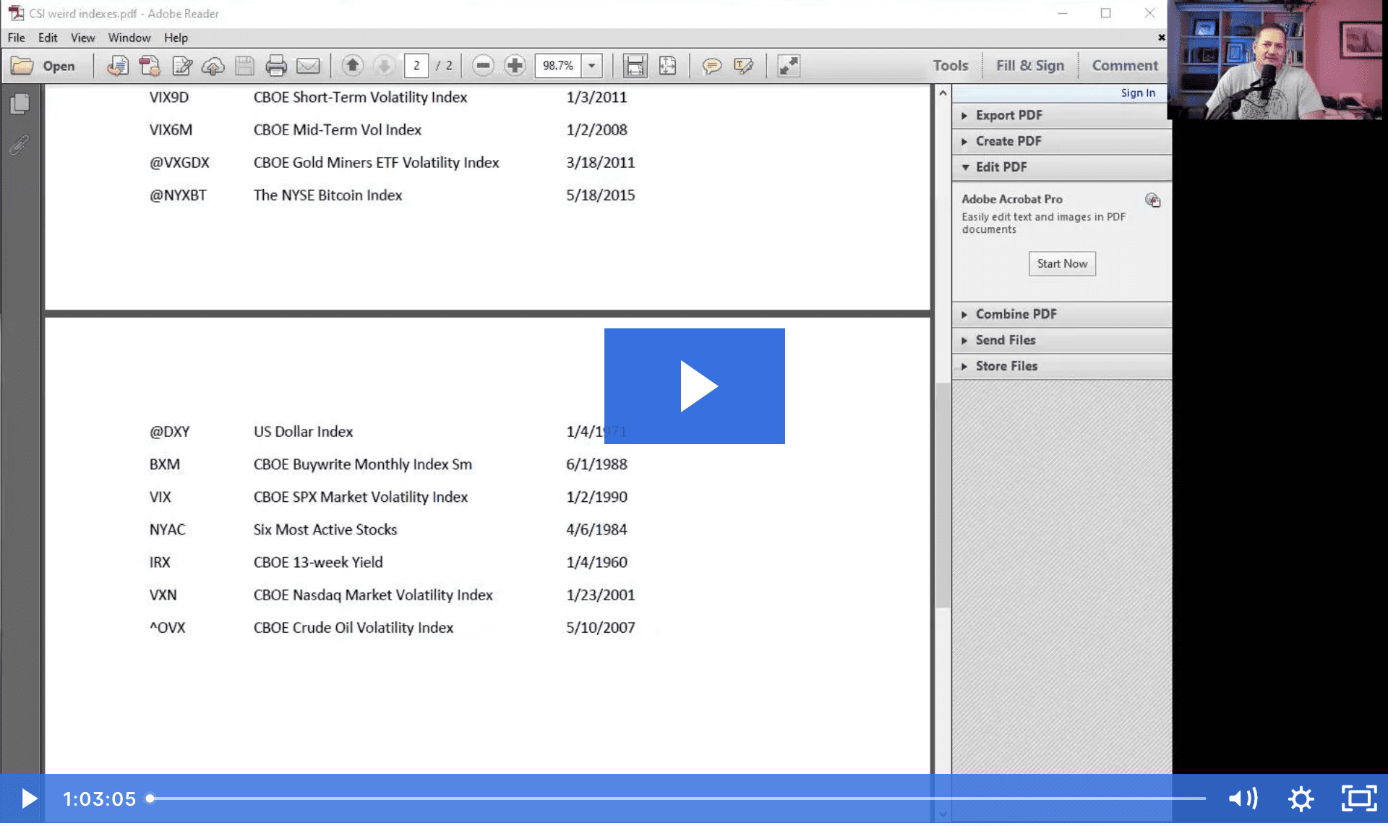1388x826 pixels.
Task: Open the View menu
Action: 82,38
